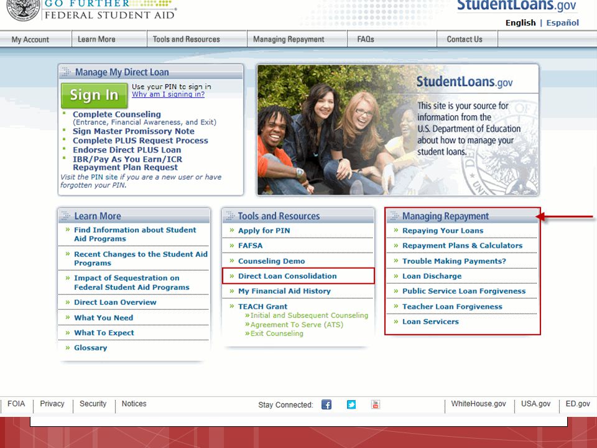Select English language link
The image size is (597, 448).
click(x=521, y=23)
